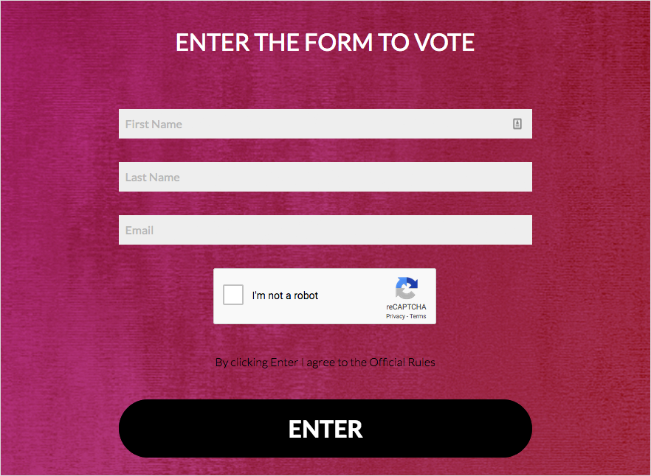
Task: Open the Official Rules link
Action: coord(402,362)
